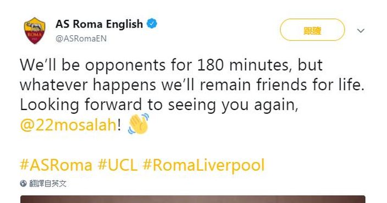The width and height of the screenshot is (387, 203).
Task: Click the 翻譯自英文 translation link
Action: pos(48,184)
